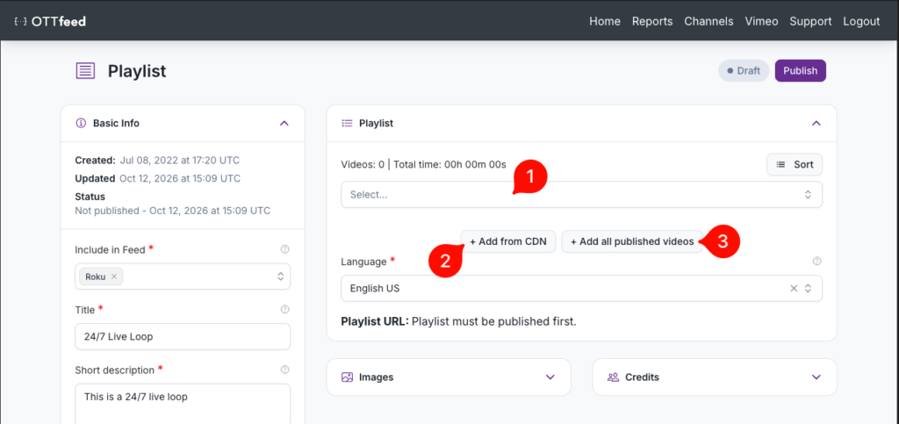This screenshot has height=424, width=899.
Task: Clear the English US language selection
Action: click(x=794, y=288)
